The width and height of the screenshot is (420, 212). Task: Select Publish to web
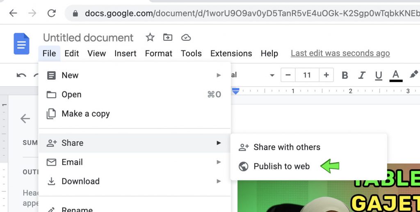pyautogui.click(x=281, y=166)
